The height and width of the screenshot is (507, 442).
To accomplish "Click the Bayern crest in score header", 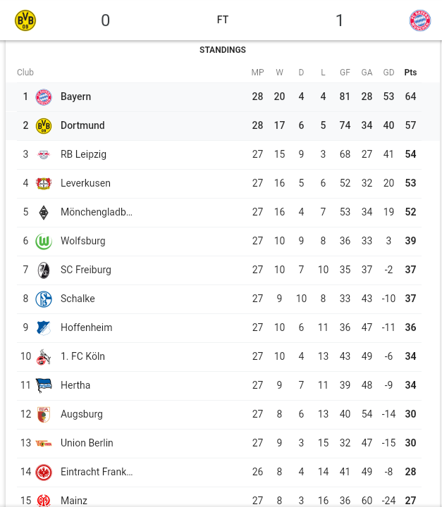I will click(419, 20).
